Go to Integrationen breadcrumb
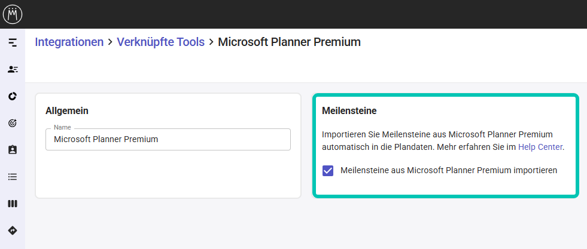This screenshot has width=587, height=249. coord(69,42)
